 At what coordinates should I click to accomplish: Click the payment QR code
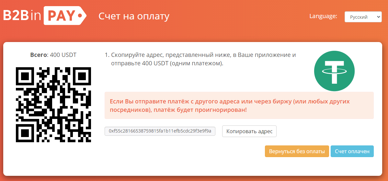[53, 104]
